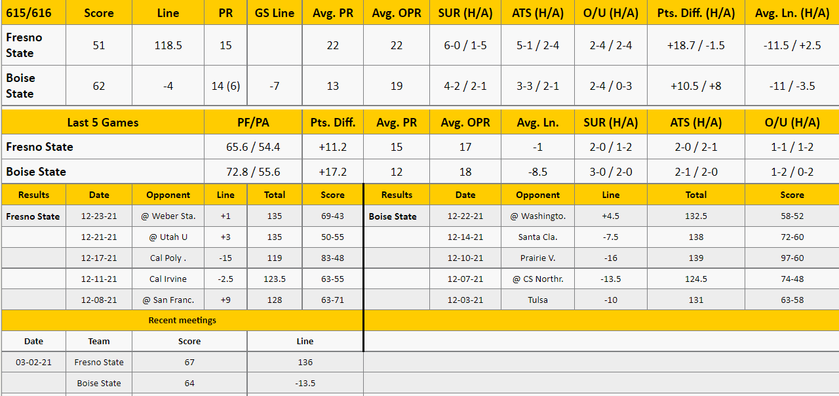The width and height of the screenshot is (839, 396).
Task: Select the Avg. Ln. (H/A) header at top right
Action: (792, 13)
